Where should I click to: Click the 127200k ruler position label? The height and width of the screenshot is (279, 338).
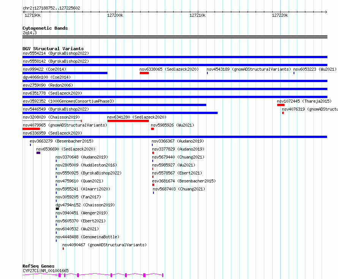point(115,15)
